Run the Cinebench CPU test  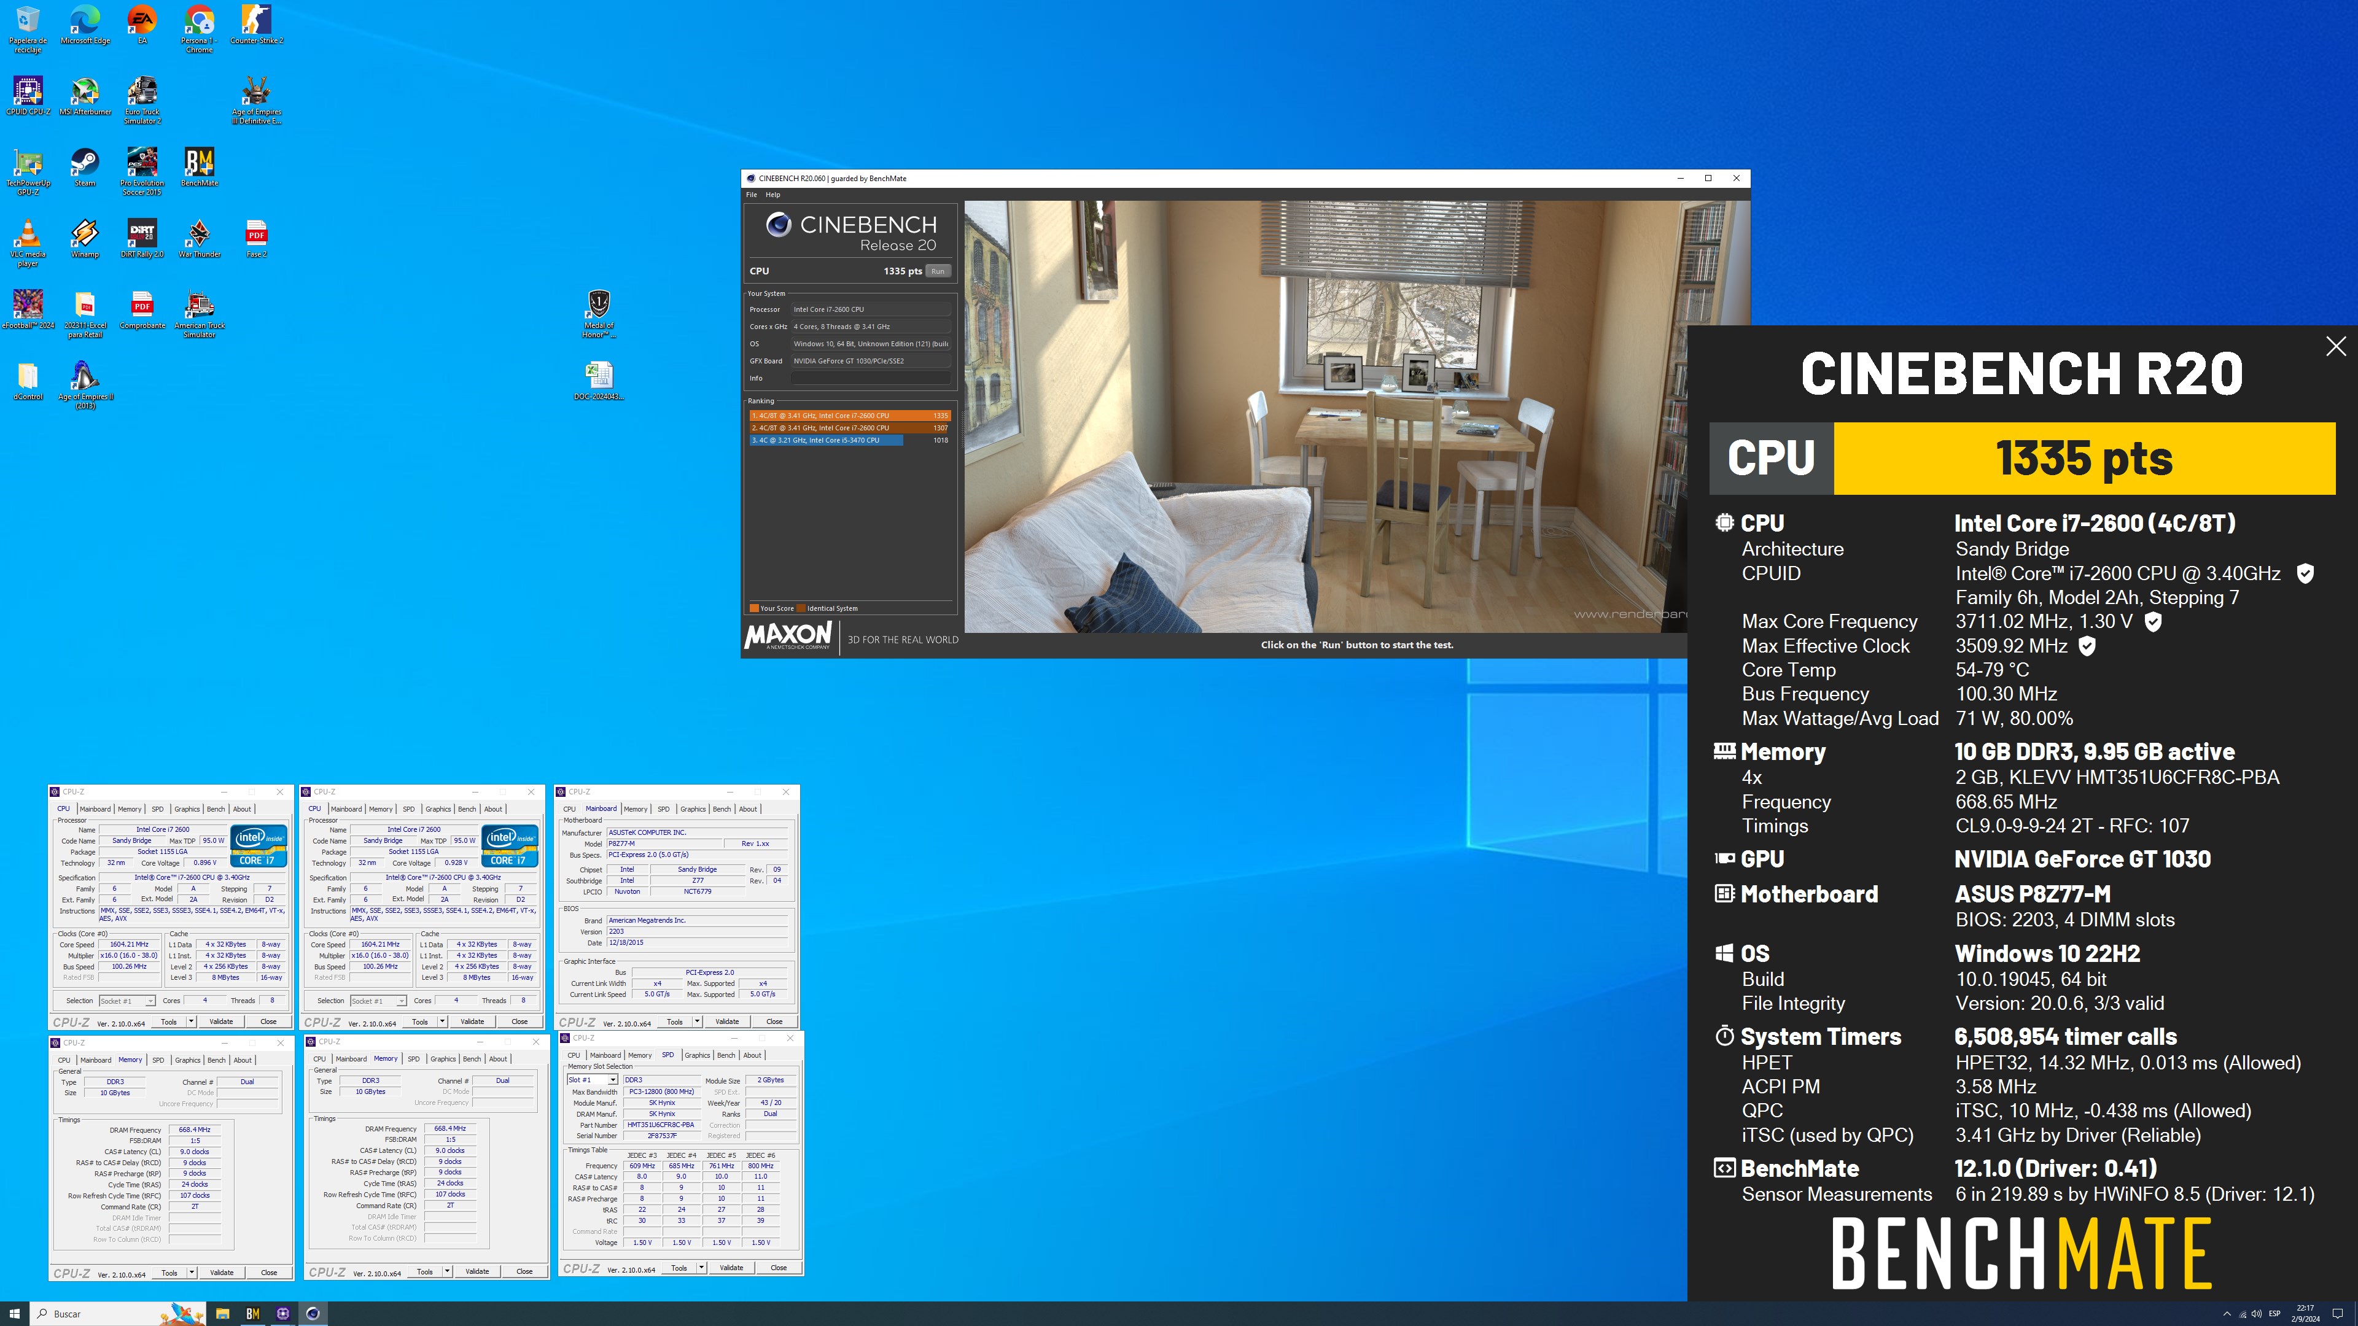[x=937, y=271]
